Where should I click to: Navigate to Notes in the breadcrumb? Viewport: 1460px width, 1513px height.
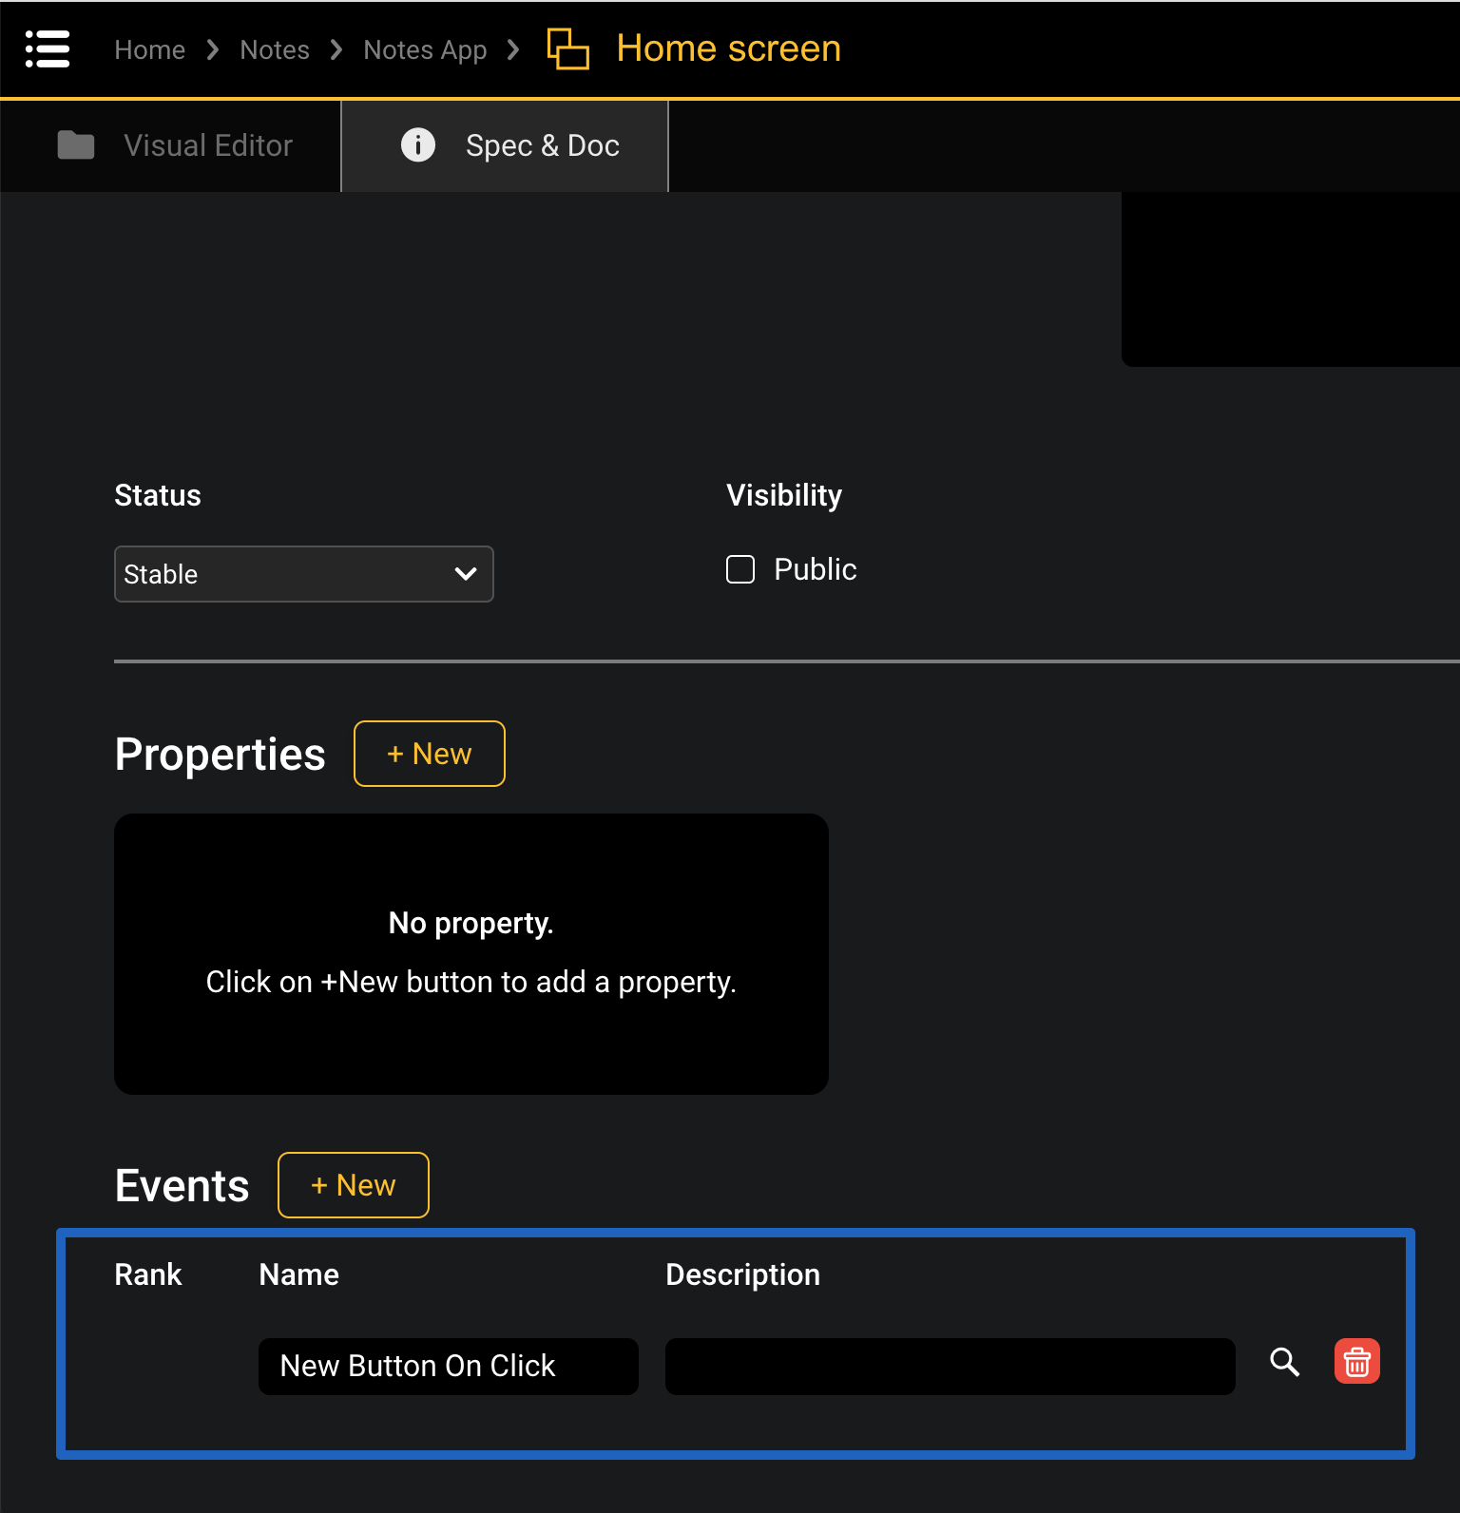274,49
